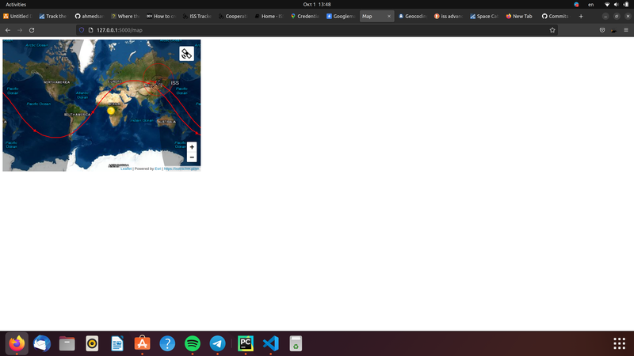634x356 pixels.
Task: Switch to the New Tab tab
Action: (520, 16)
